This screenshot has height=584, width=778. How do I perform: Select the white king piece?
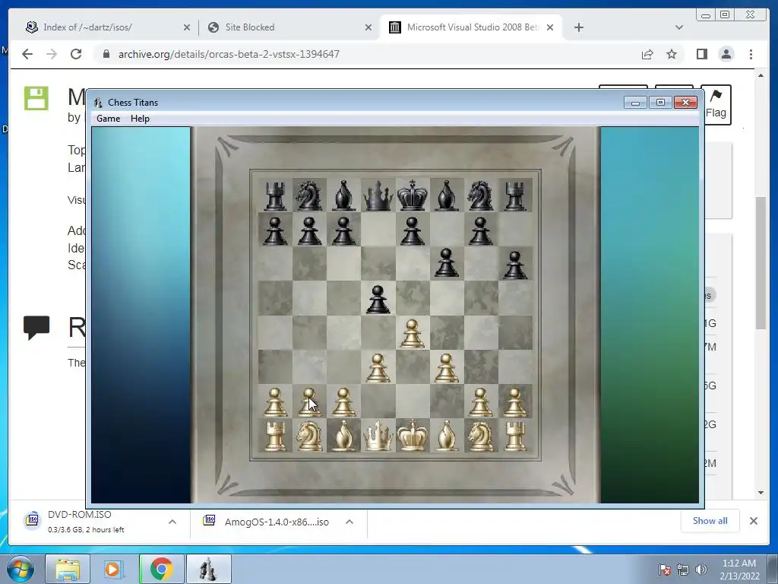coord(412,436)
